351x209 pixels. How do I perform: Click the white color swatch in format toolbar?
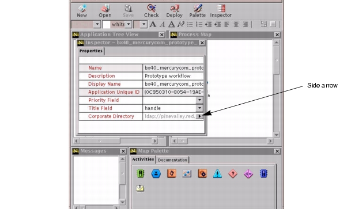(x=106, y=24)
